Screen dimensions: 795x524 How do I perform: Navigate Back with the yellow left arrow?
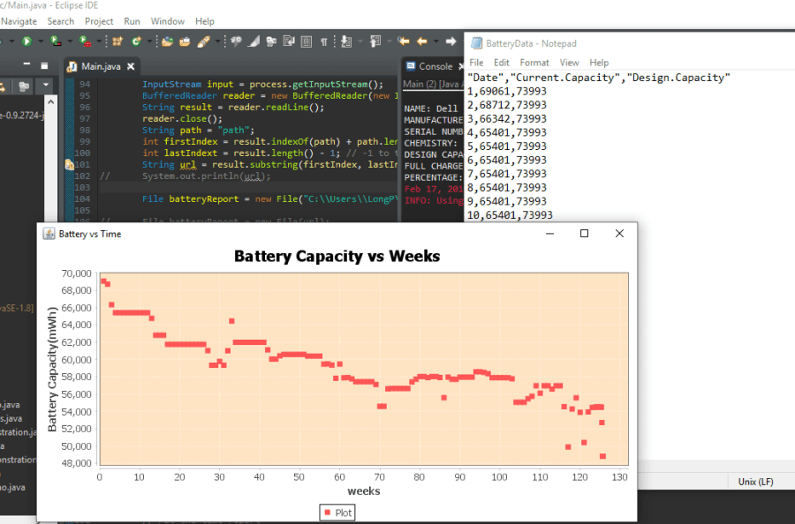click(422, 41)
